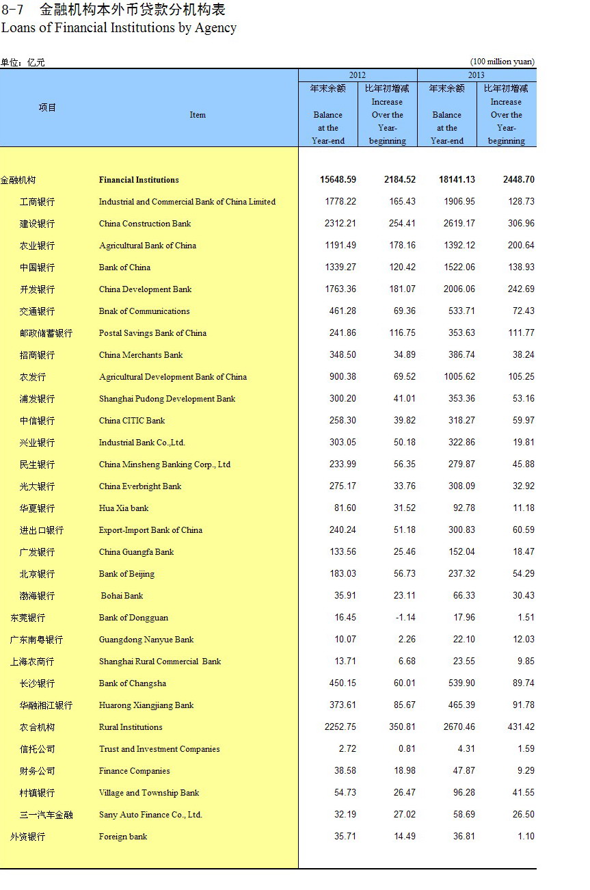
Task: Click the 'Finance Companies' label
Action: (x=135, y=771)
